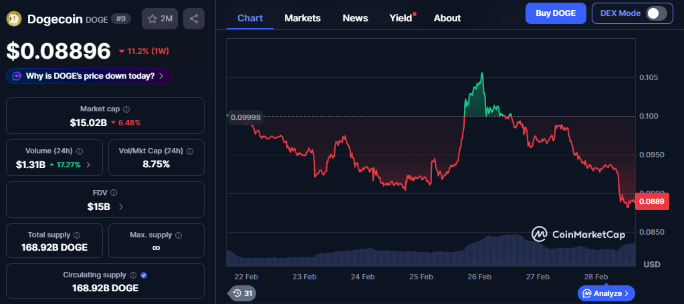Click Market cap info icon
The width and height of the screenshot is (684, 304).
(x=126, y=109)
